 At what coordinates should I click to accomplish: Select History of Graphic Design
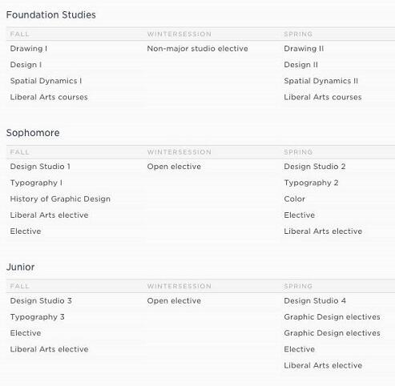pos(60,199)
